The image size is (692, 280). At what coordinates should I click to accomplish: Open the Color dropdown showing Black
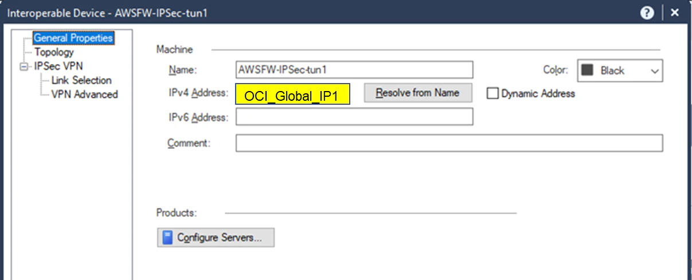click(x=620, y=71)
